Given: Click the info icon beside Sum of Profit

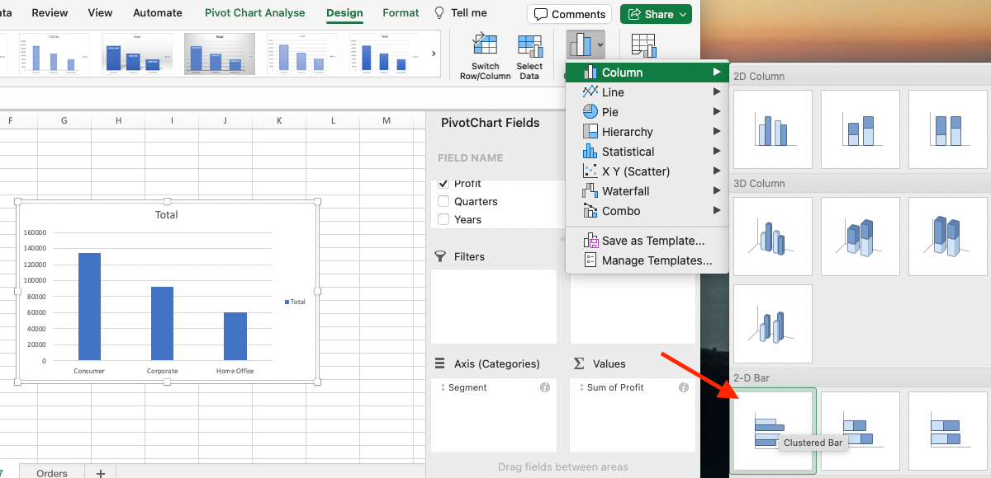Looking at the screenshot, I should click(684, 387).
